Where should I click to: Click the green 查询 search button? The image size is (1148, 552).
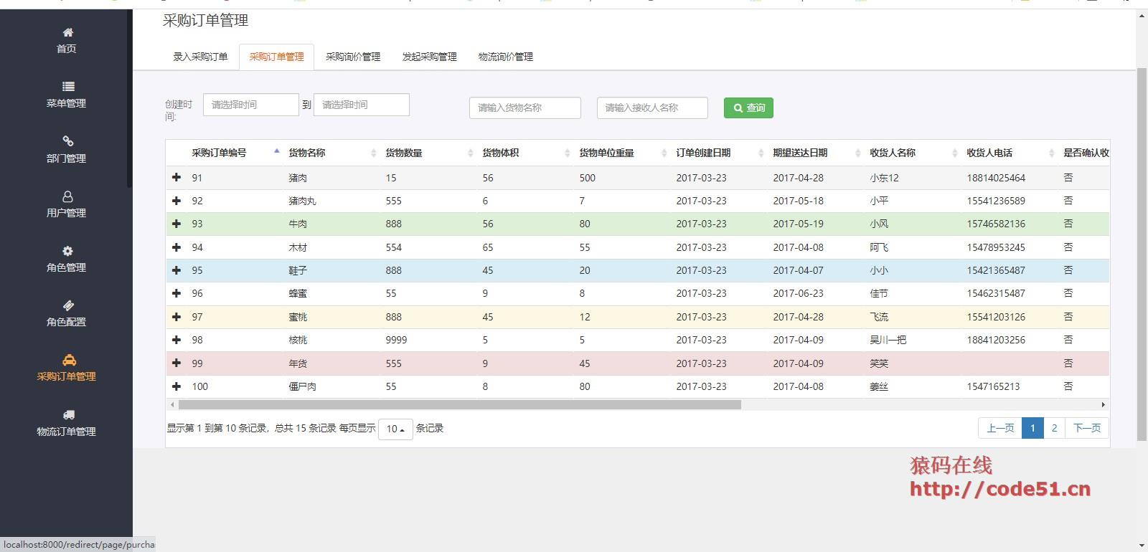pyautogui.click(x=748, y=108)
